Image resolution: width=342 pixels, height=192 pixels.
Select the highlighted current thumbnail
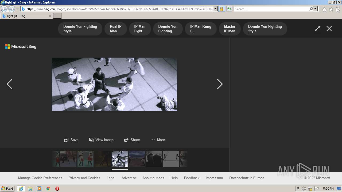pos(120,159)
